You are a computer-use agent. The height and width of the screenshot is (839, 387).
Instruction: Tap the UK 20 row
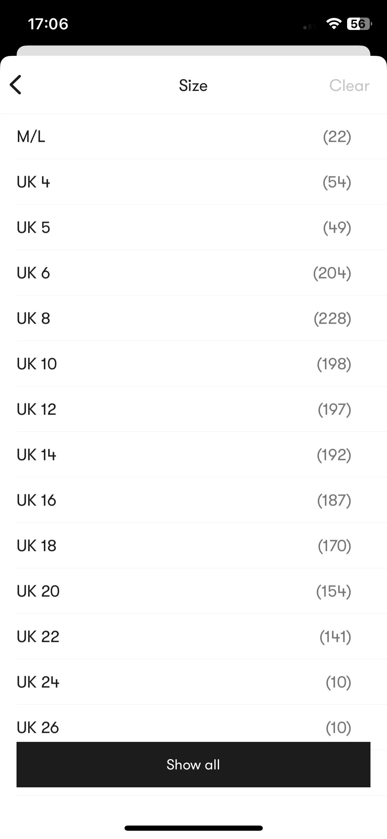pos(193,591)
